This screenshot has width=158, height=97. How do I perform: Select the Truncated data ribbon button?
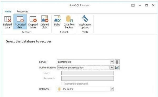tap(20, 22)
